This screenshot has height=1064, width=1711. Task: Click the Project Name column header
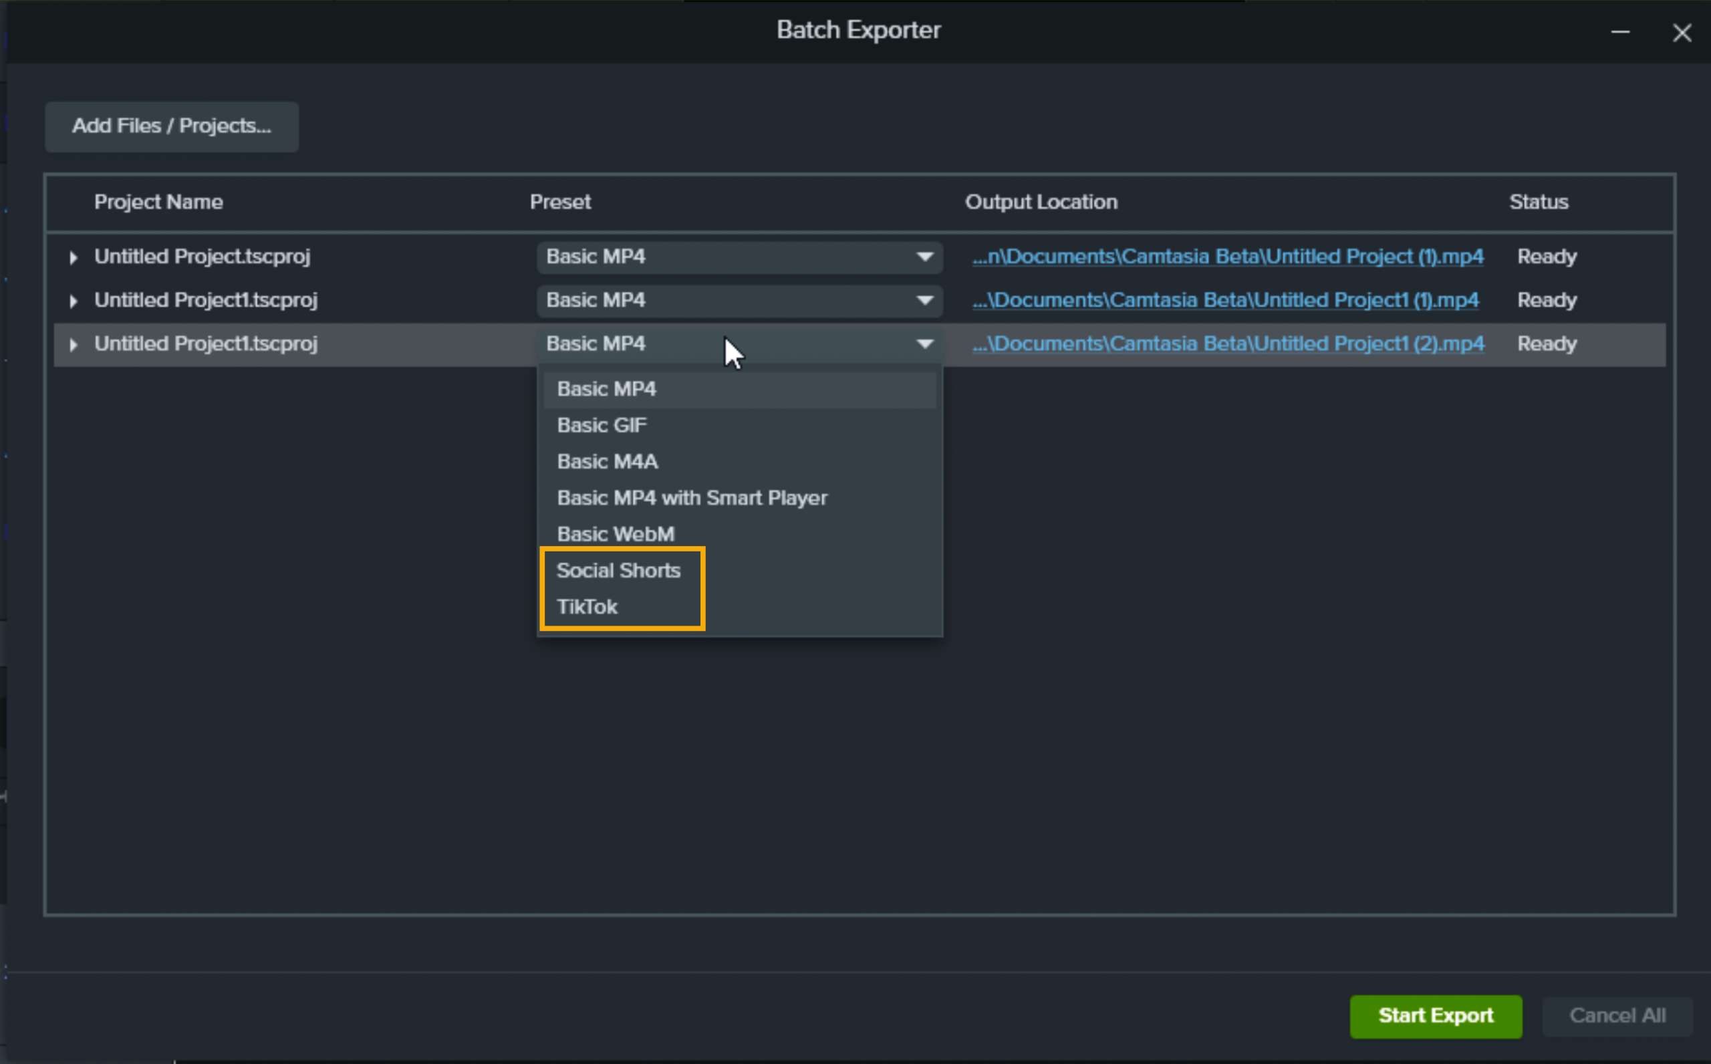click(158, 203)
